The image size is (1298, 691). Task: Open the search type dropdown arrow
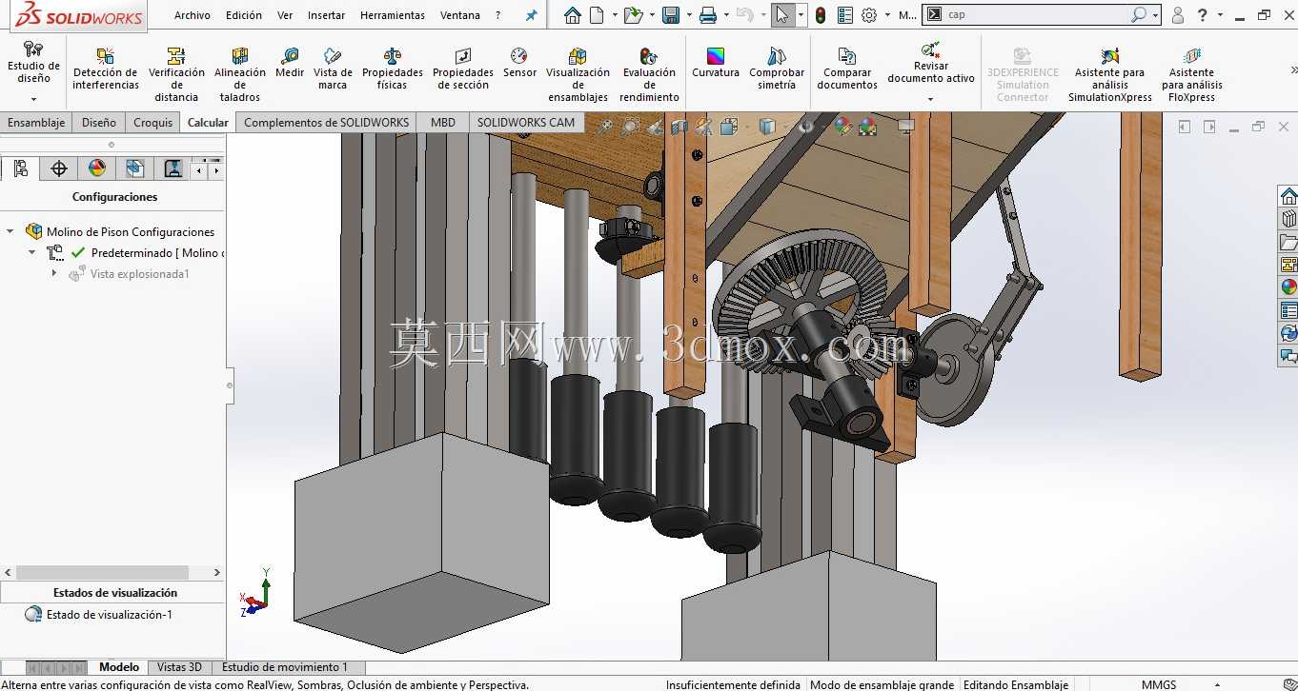1156,15
